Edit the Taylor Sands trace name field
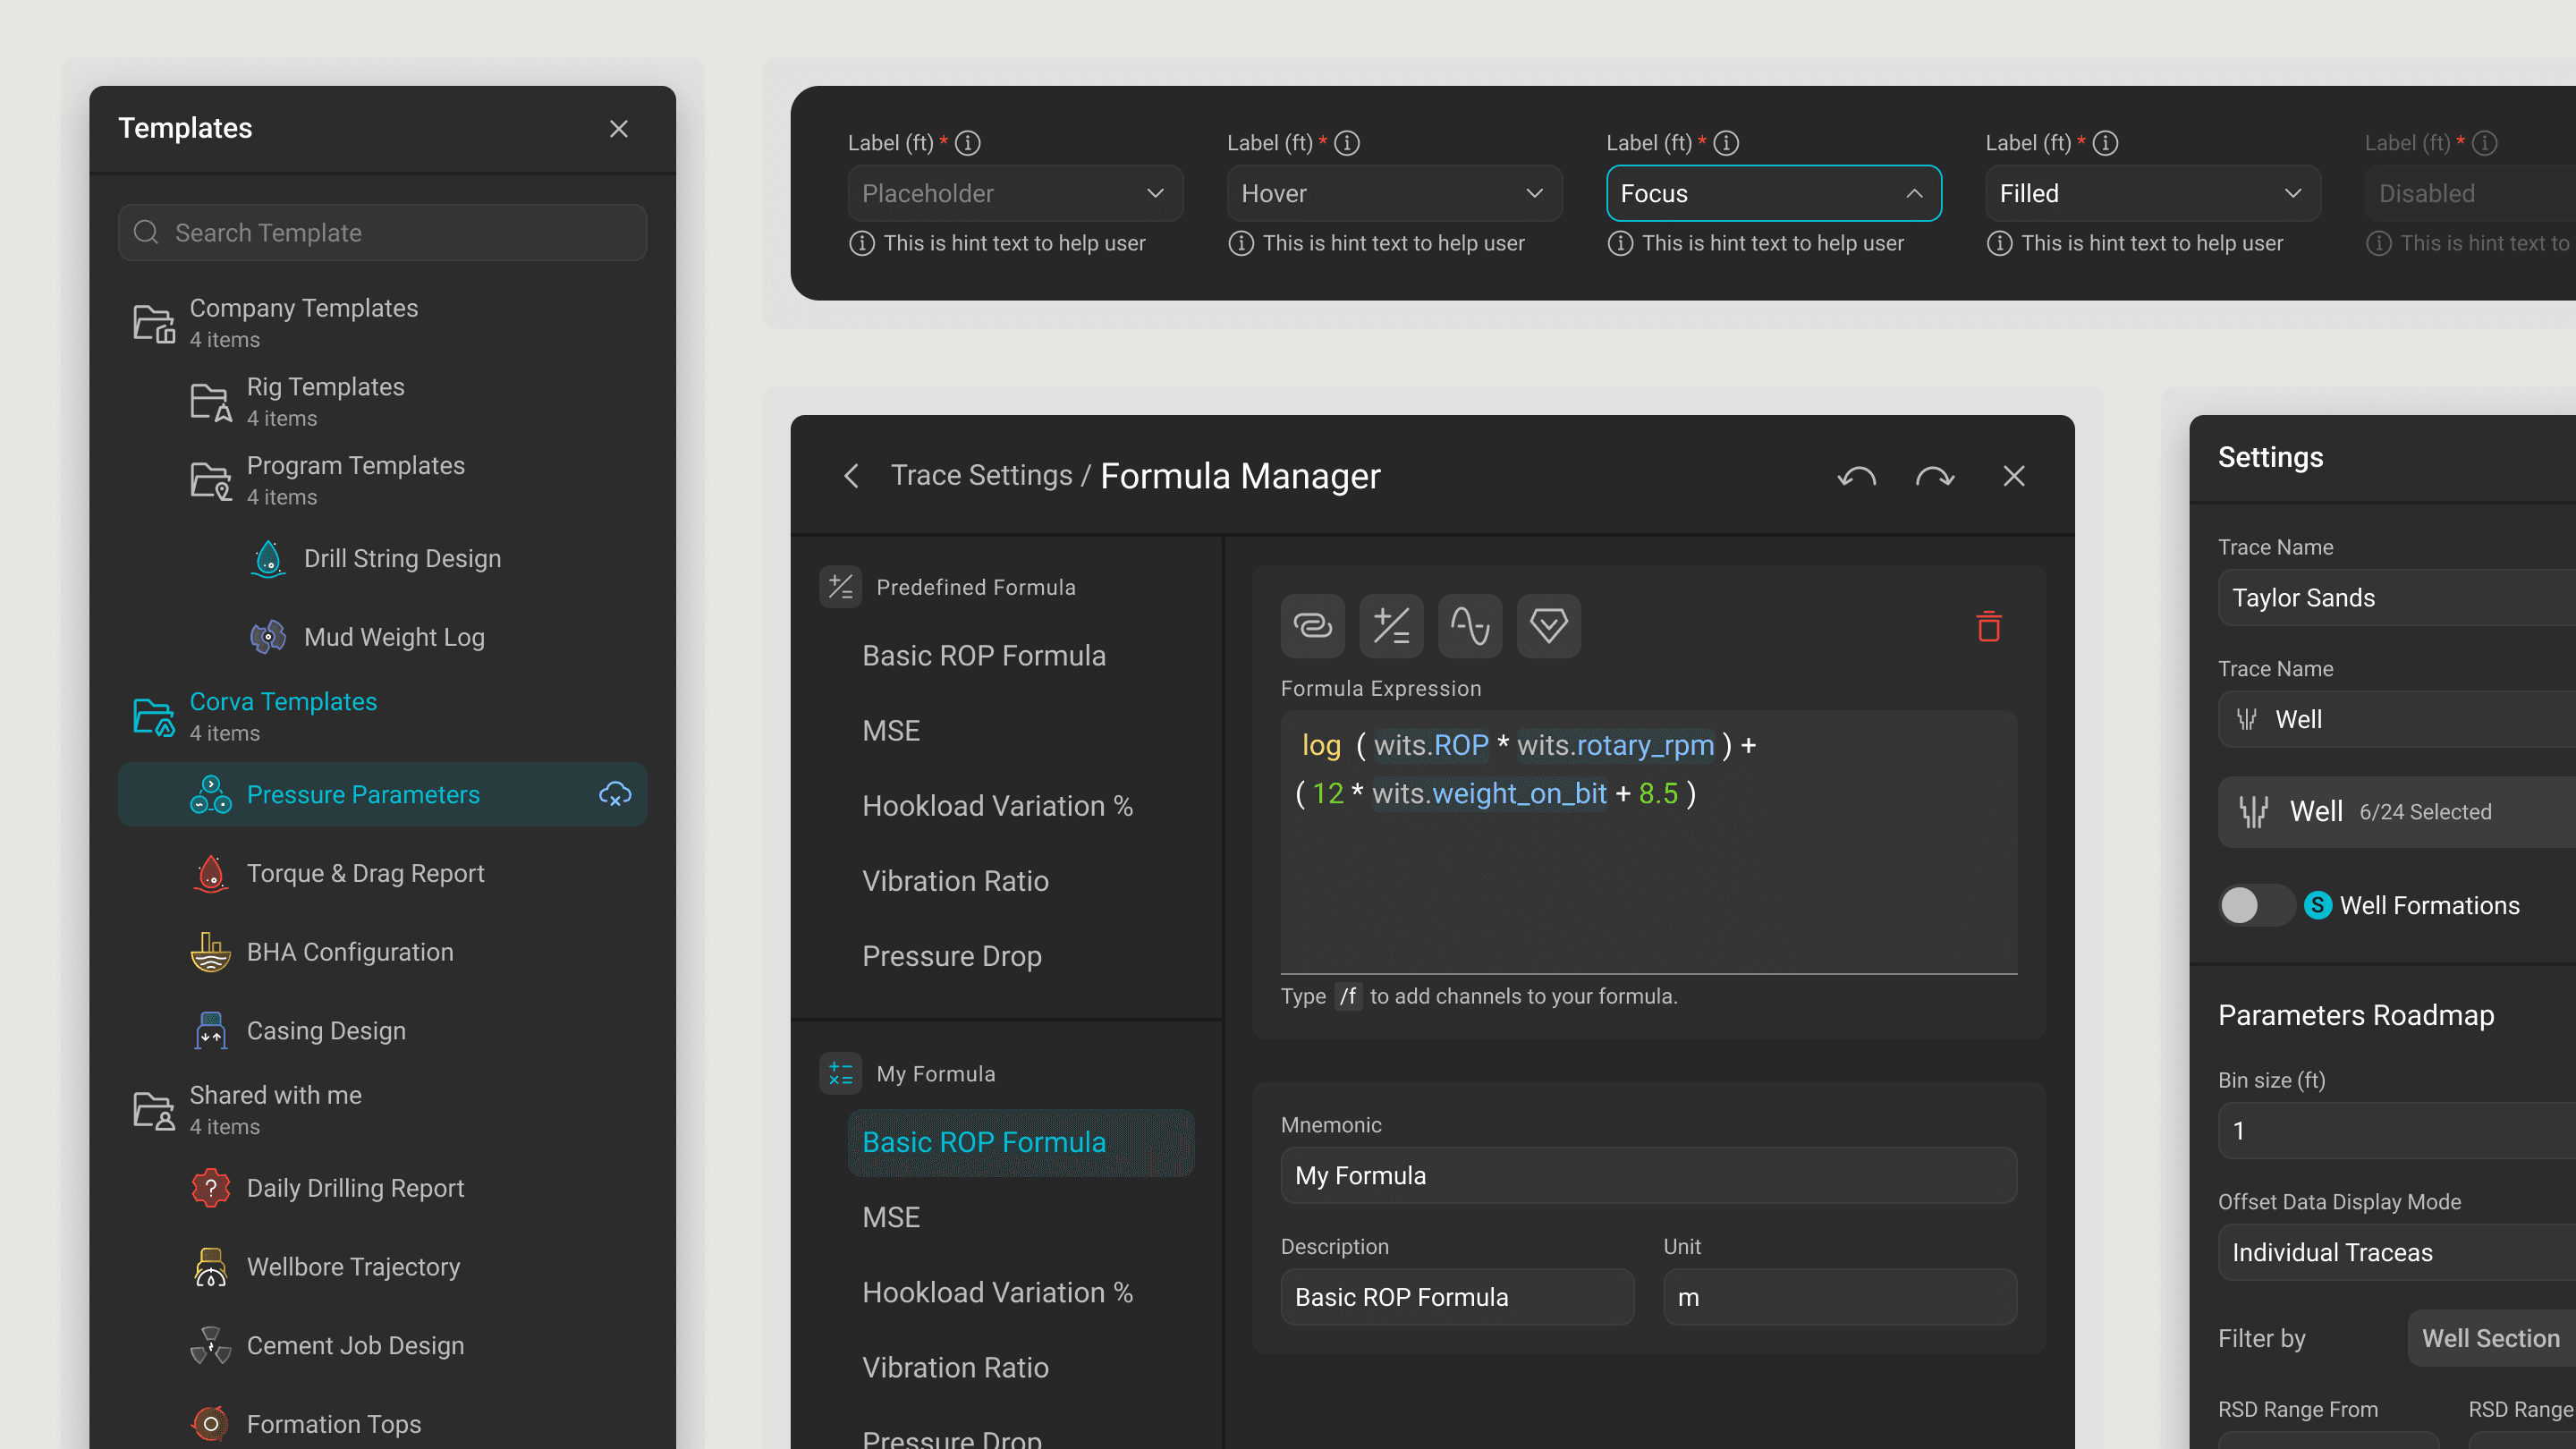The height and width of the screenshot is (1449, 2576). [2397, 598]
